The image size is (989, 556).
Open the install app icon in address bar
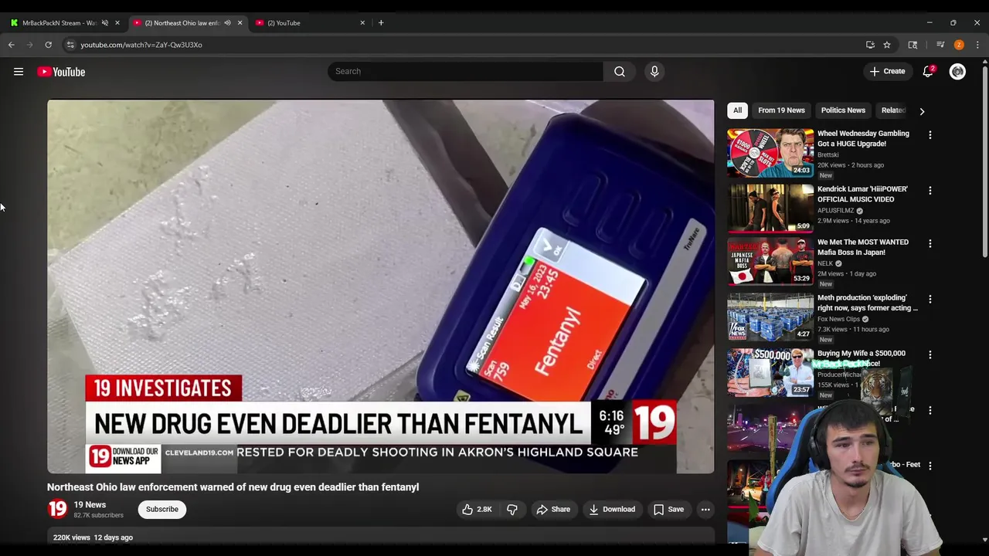(x=870, y=45)
